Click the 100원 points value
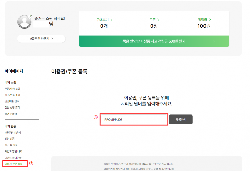The width and height of the screenshot is (250, 171). [x=204, y=26]
